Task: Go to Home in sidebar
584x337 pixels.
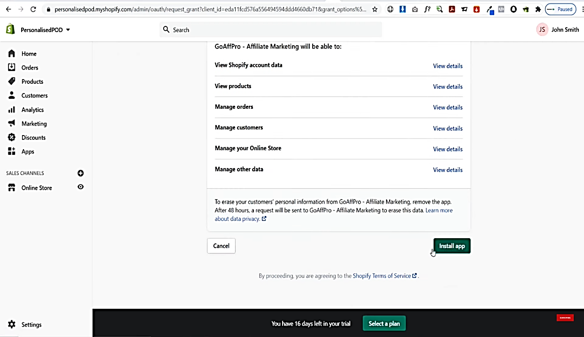Action: click(29, 54)
